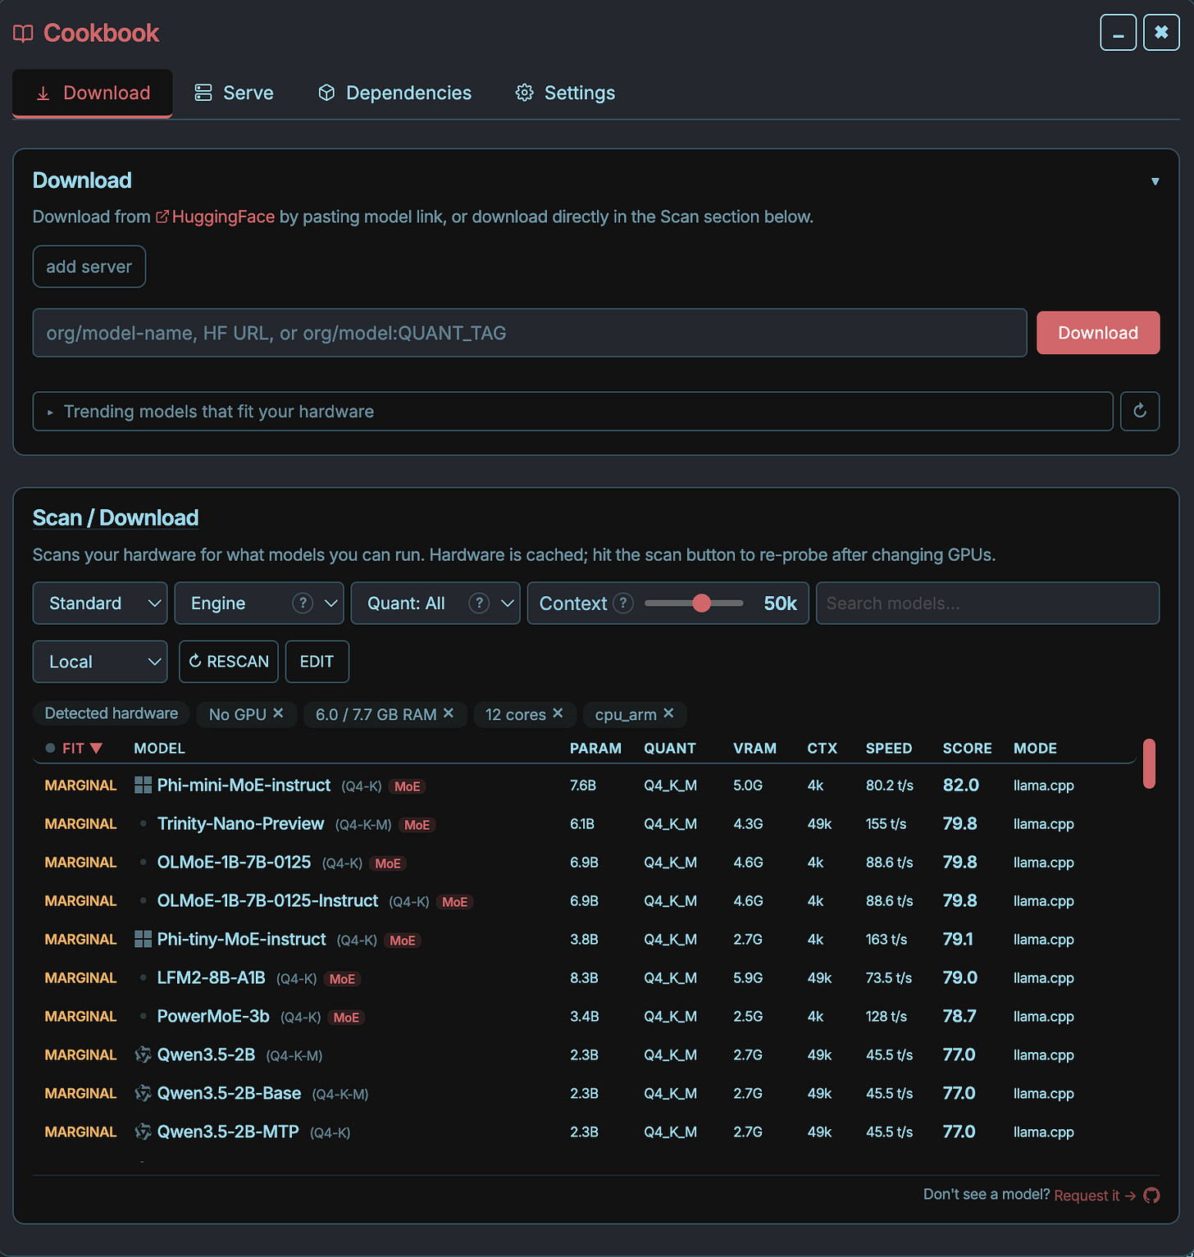Click the 82.0 score value
Image resolution: width=1194 pixels, height=1257 pixels.
click(x=960, y=786)
